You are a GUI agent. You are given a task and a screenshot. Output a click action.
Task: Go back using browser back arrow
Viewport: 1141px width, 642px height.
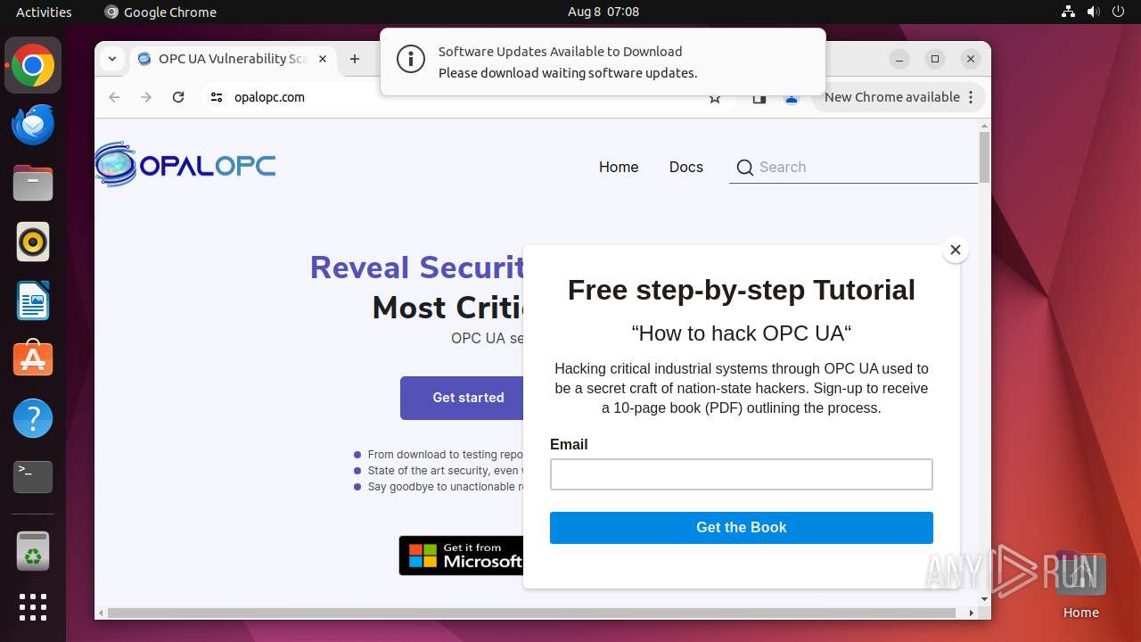pos(114,97)
